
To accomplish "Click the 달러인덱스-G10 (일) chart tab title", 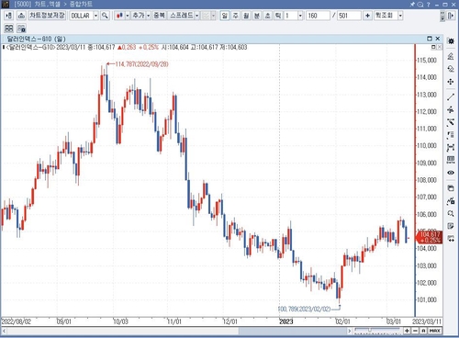I will coord(36,39).
